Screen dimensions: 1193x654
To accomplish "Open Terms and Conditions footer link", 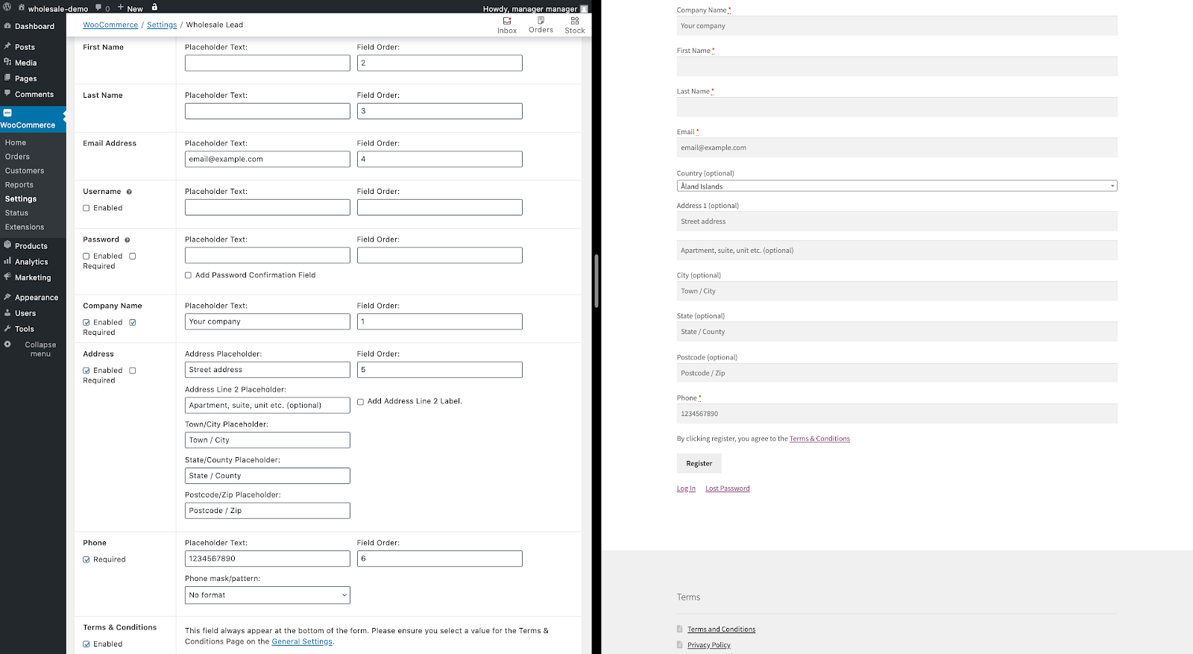I will click(x=721, y=629).
